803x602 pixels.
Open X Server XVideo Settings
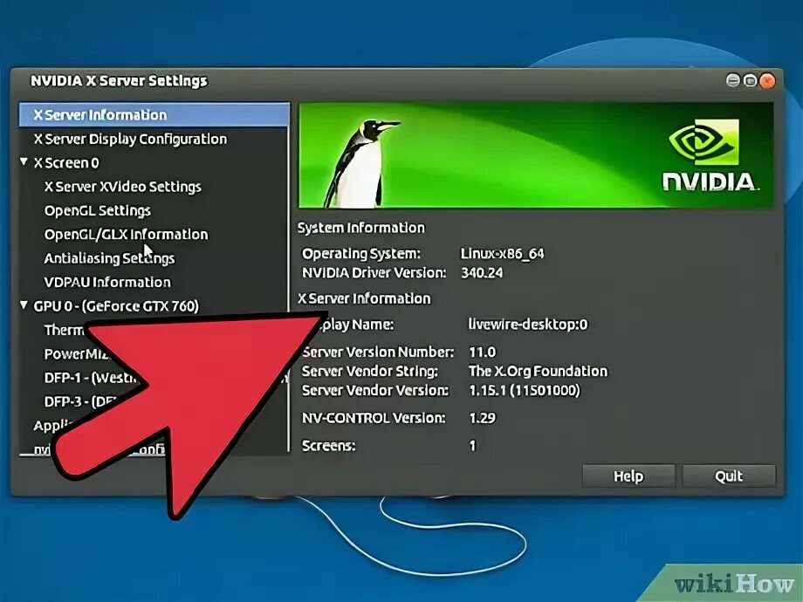pos(122,187)
